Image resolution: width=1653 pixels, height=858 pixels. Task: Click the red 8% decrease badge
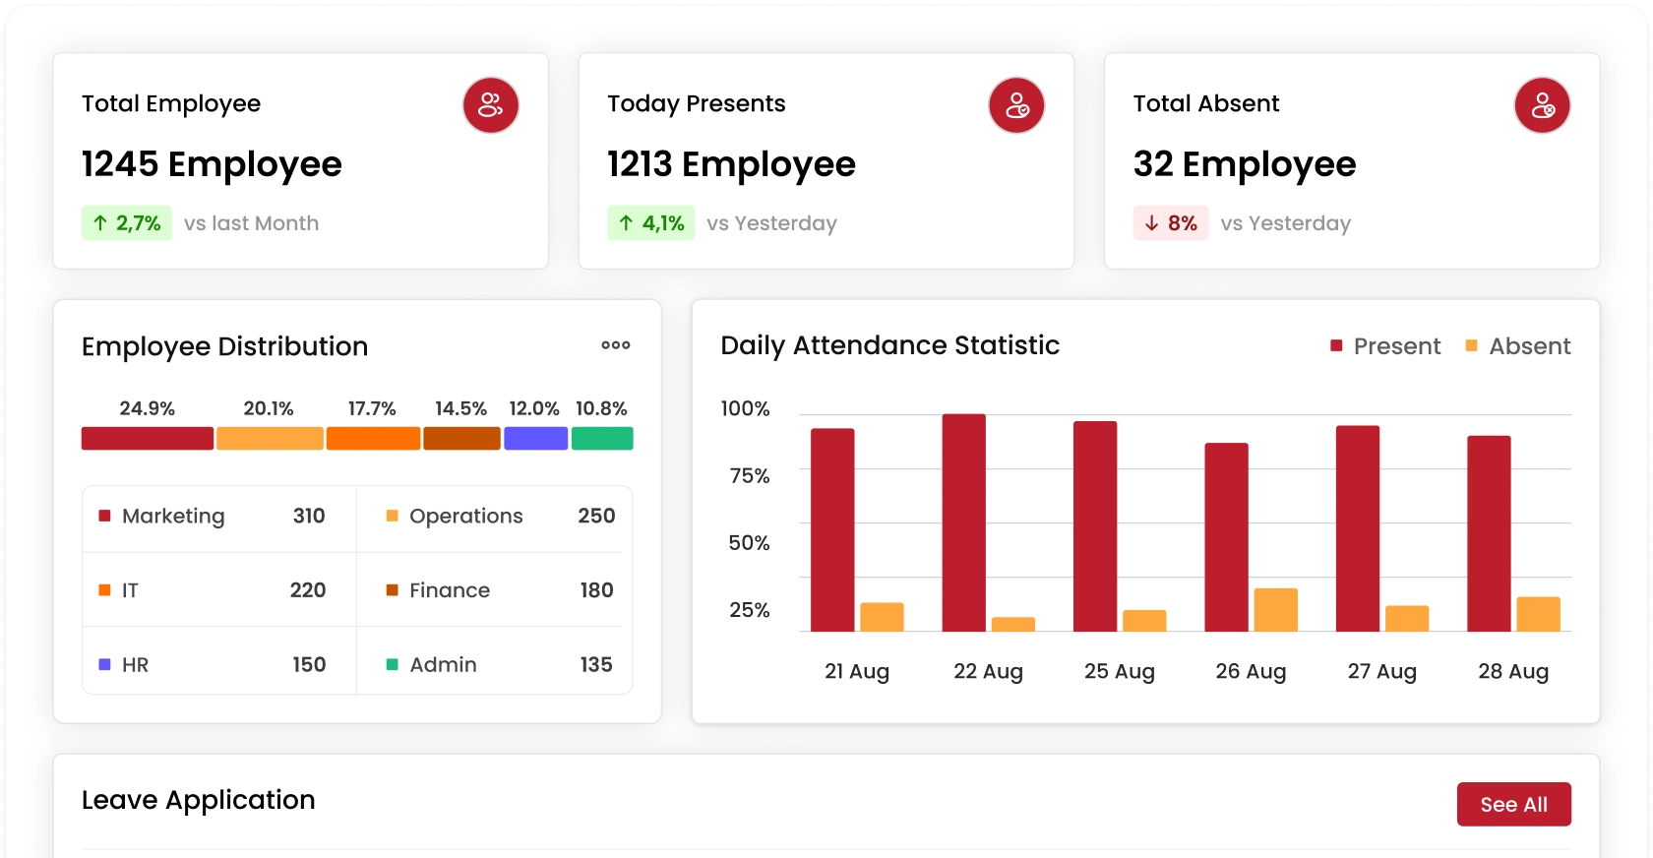[1170, 223]
